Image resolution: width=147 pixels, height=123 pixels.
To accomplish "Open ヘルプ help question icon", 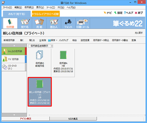I will 125,13.
